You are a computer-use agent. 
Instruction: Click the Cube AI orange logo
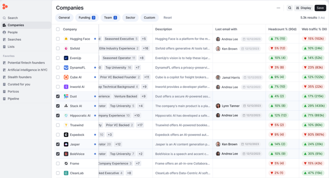pyautogui.click(x=66, y=77)
